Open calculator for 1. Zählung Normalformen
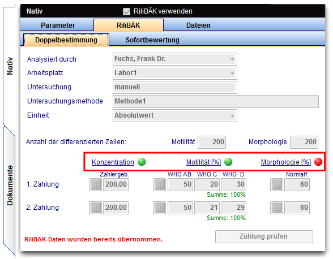The image size is (333, 259). point(277,185)
